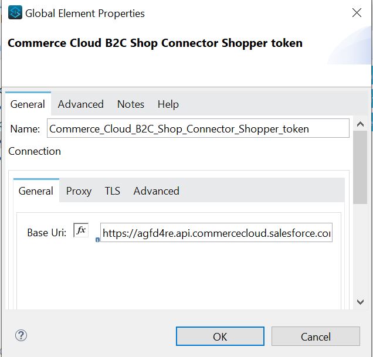
Task: Click the vertical scrollbar thumb
Action: [360, 167]
